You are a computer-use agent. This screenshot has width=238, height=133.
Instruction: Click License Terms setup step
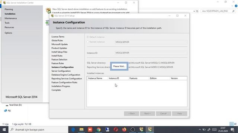click(58, 37)
